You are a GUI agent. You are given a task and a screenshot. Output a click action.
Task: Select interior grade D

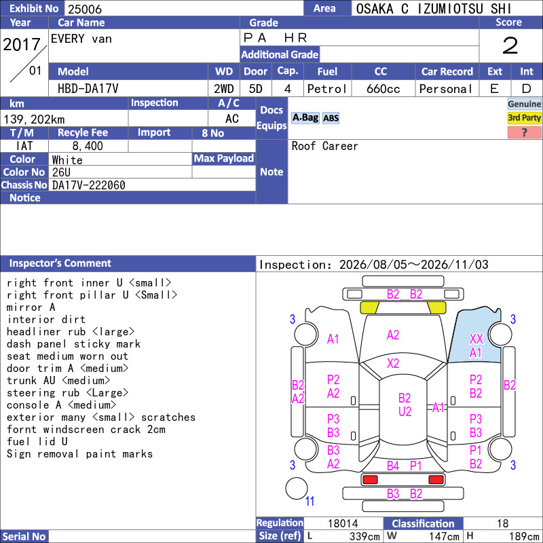[527, 89]
